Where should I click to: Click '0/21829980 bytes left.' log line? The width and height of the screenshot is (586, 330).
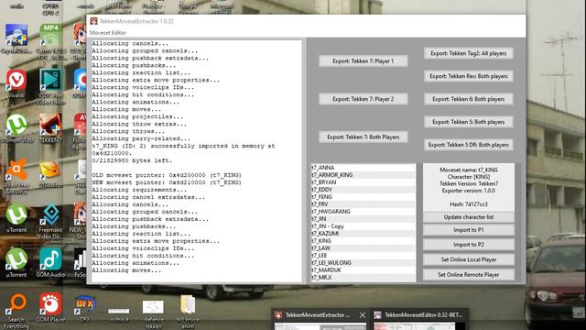(132, 160)
